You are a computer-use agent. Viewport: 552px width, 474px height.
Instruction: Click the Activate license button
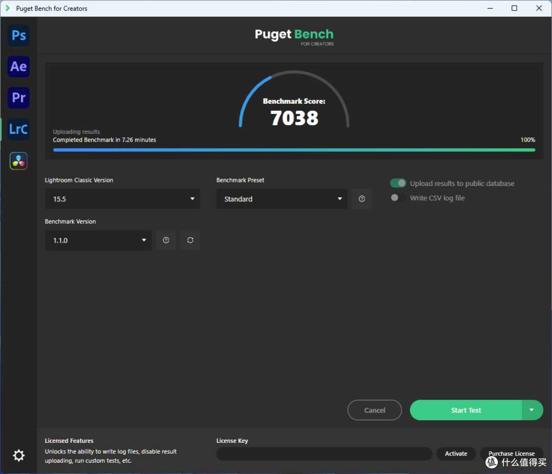pos(456,454)
